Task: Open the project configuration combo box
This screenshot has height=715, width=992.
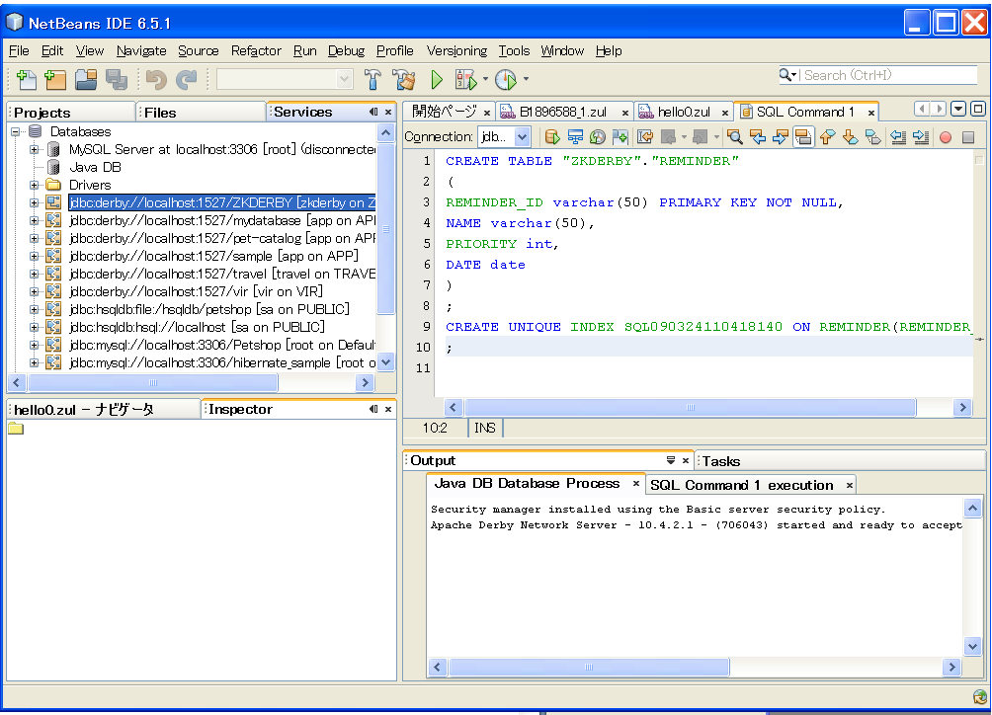Action: coord(284,80)
